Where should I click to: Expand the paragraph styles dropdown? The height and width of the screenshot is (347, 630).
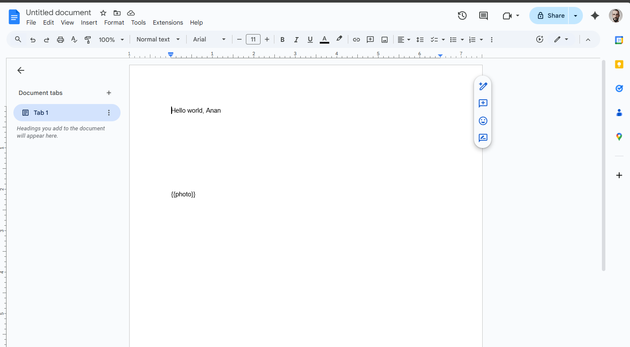point(158,39)
